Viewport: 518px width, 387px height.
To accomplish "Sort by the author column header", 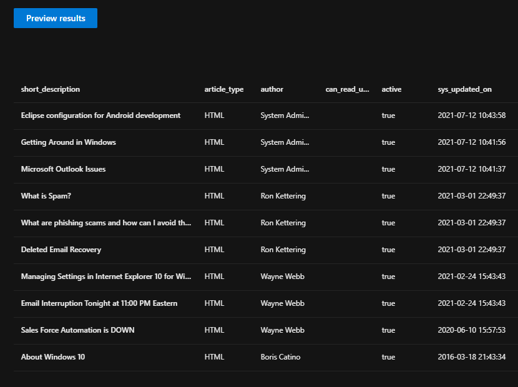I will [271, 89].
